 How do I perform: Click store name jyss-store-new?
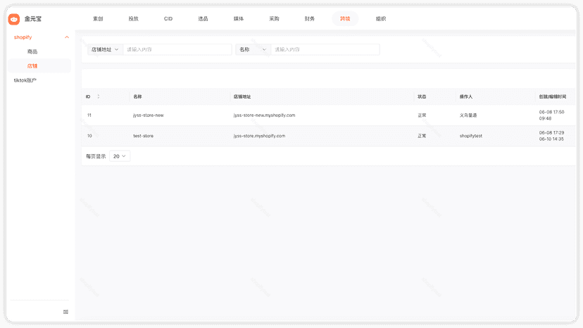[x=149, y=115]
